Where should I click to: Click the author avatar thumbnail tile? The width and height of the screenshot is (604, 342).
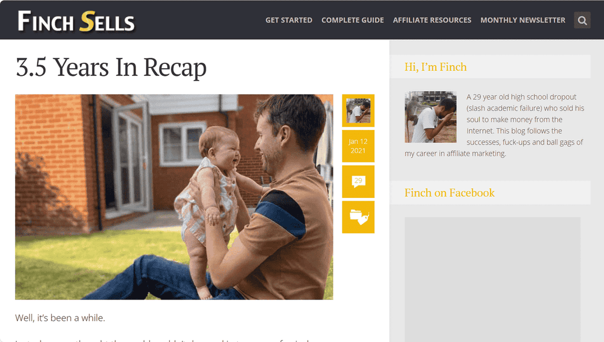358,111
